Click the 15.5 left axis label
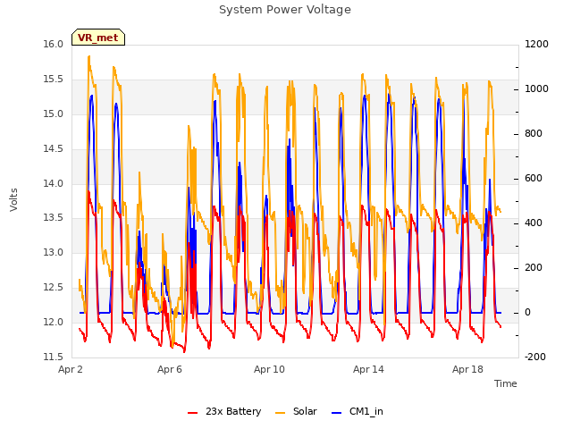This screenshot has height=429, width=572. [x=54, y=80]
